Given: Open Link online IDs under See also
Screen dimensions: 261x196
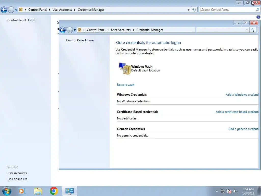Looking at the screenshot, I should [x=17, y=179].
